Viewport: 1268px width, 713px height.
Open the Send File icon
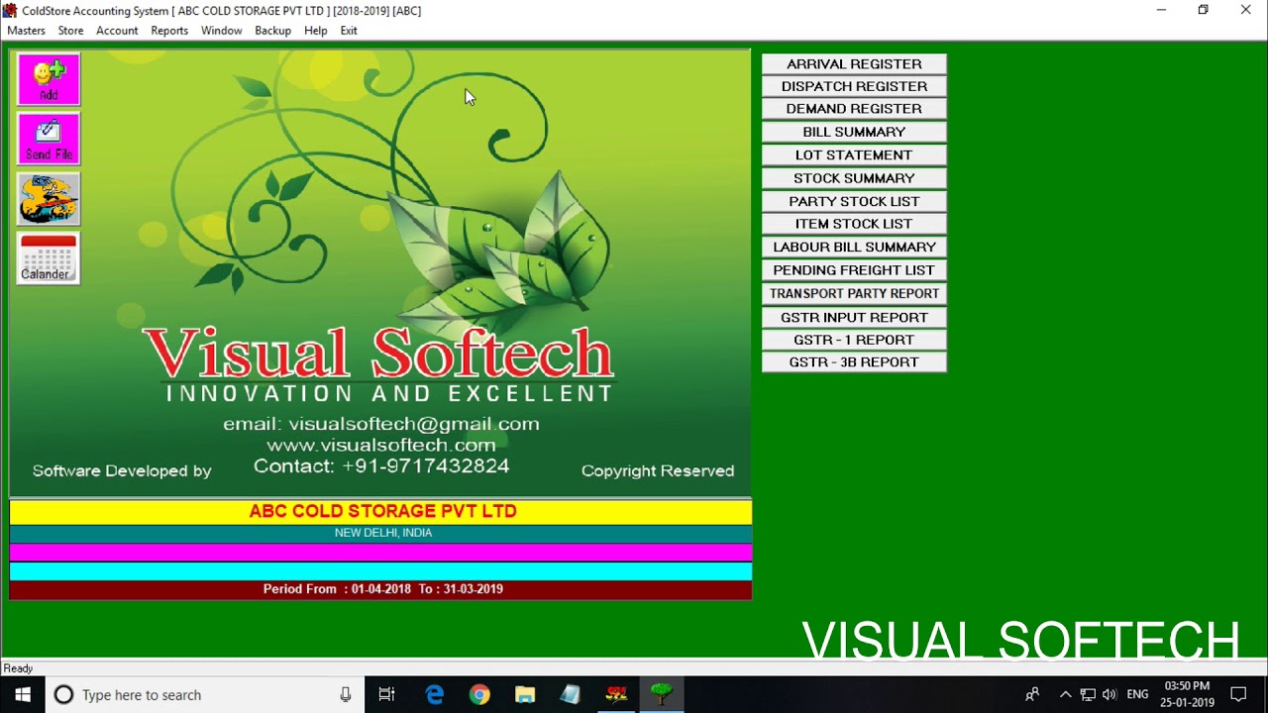[x=49, y=139]
